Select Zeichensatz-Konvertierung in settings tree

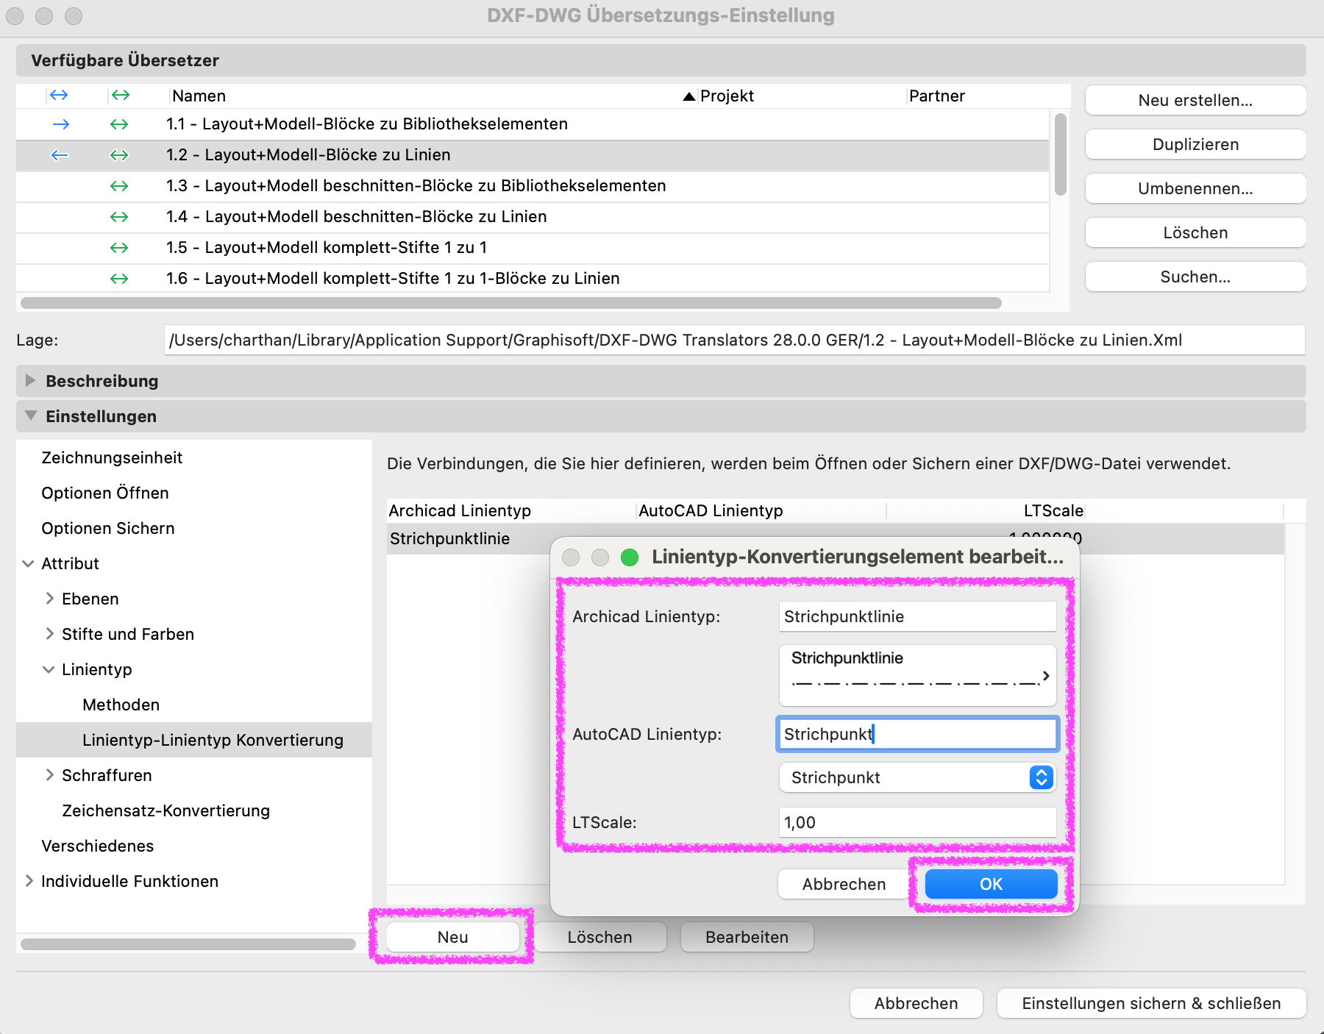tap(166, 810)
